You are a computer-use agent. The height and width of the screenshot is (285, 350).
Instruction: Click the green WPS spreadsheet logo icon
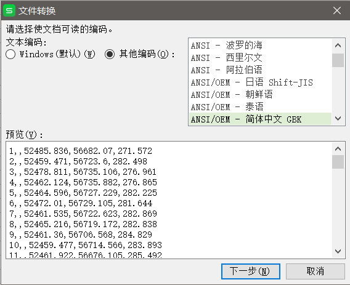coord(9,10)
